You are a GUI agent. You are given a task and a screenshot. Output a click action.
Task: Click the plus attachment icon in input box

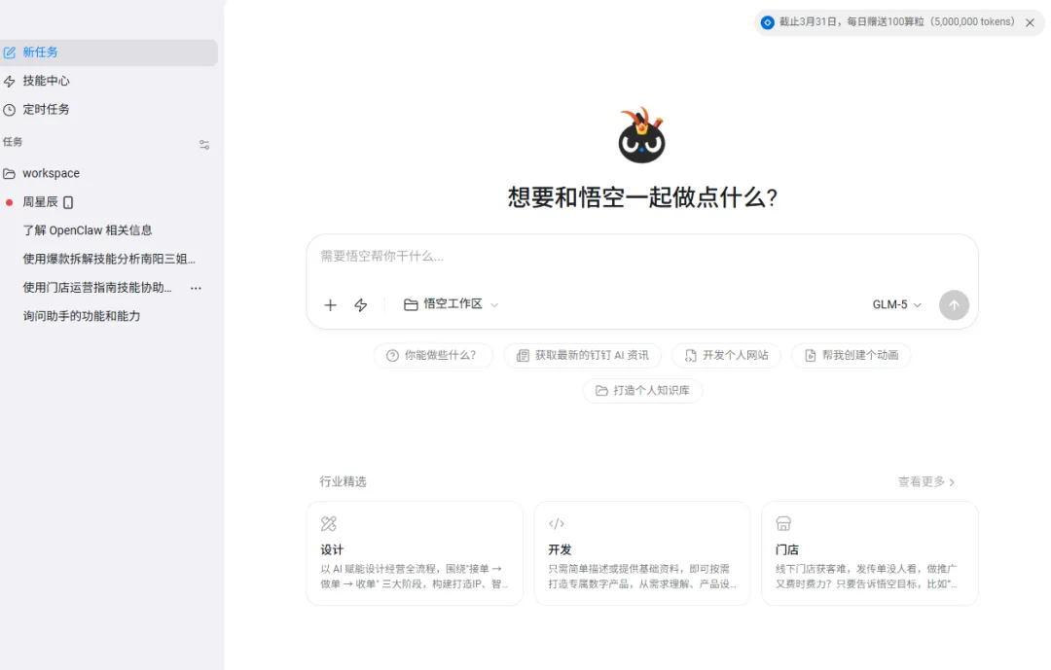click(331, 305)
